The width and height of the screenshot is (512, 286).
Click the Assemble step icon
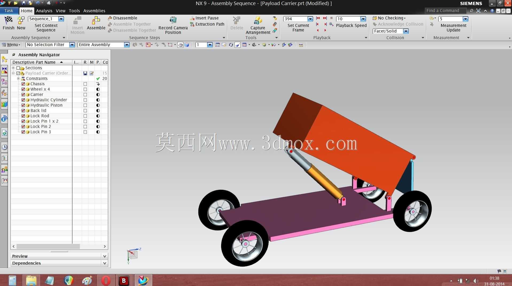[x=96, y=20]
